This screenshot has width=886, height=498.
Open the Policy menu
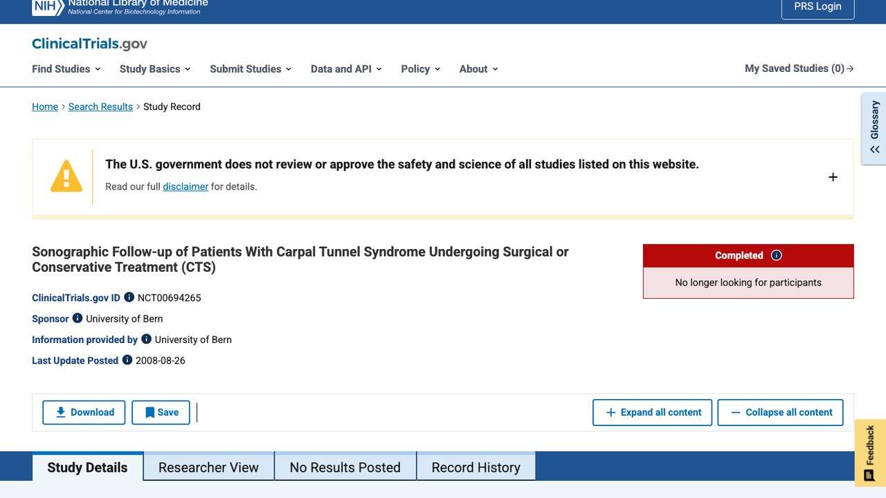421,68
